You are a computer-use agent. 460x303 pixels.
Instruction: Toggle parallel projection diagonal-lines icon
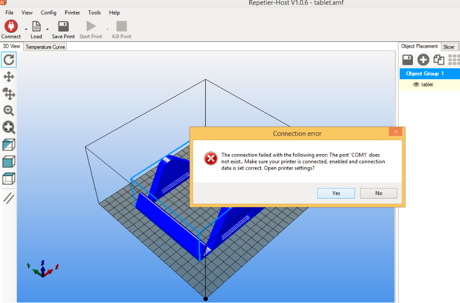pyautogui.click(x=9, y=198)
